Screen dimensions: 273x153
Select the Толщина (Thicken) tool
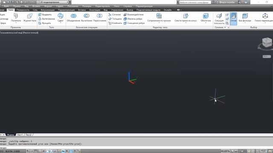pyautogui.click(x=115, y=19)
